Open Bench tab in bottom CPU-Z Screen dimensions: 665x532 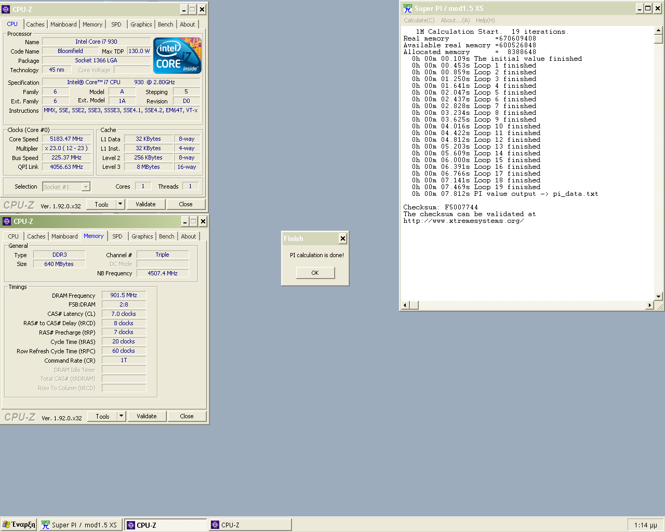coord(167,236)
